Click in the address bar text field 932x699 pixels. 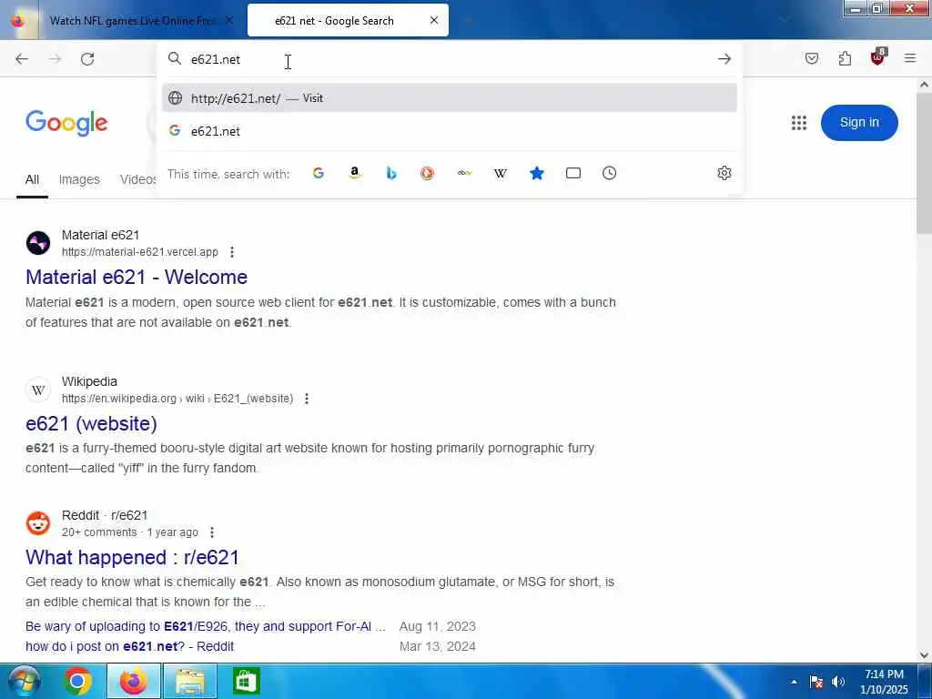point(450,59)
